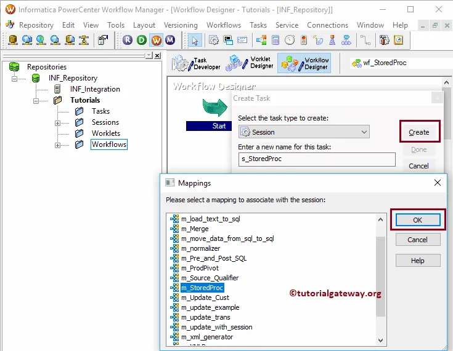Select the Tasks folder in the tree
Viewport: 453px width, 351px height.
point(100,111)
